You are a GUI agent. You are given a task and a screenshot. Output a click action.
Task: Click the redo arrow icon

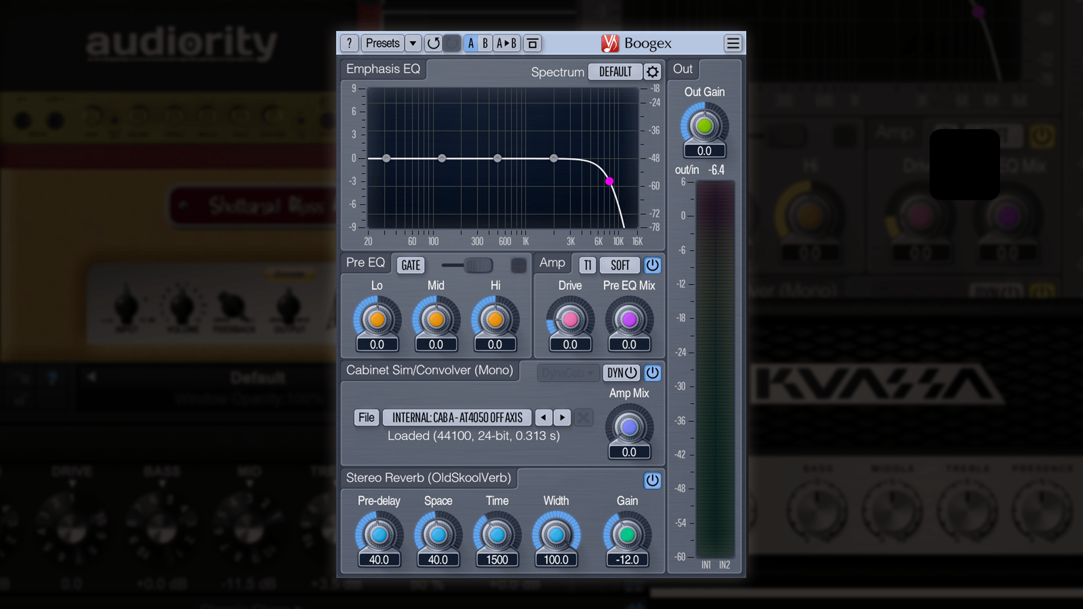[451, 43]
